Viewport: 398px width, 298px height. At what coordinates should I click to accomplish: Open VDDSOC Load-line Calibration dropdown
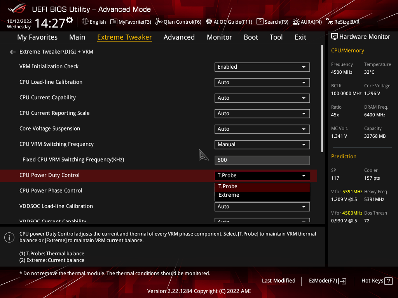pyautogui.click(x=262, y=207)
